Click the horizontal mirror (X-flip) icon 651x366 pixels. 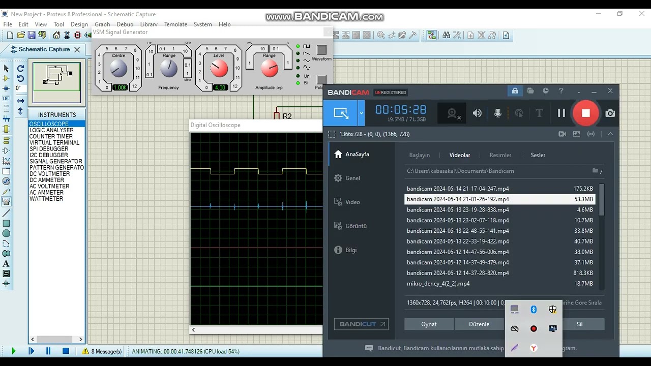point(20,101)
